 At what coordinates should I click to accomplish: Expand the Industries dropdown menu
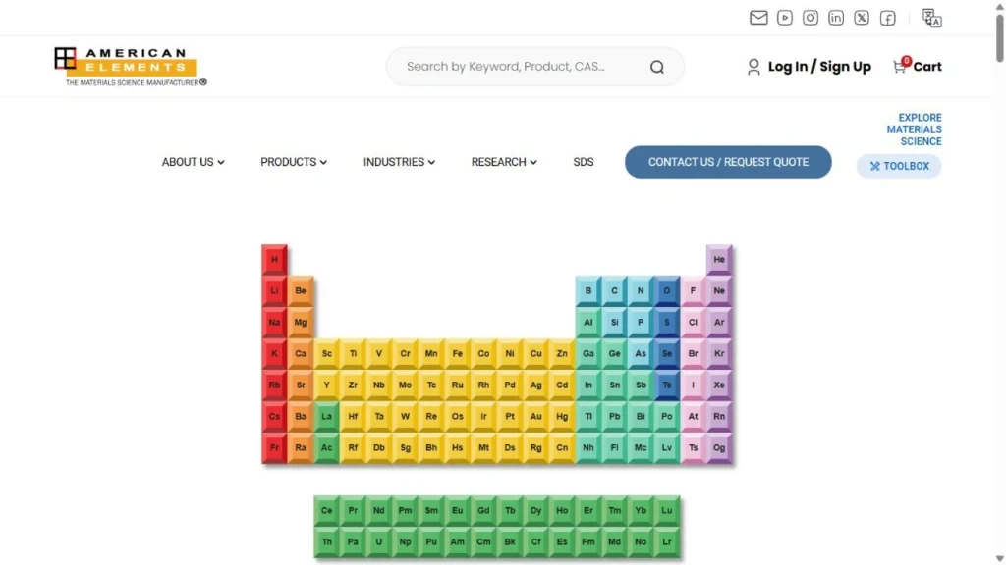click(399, 162)
